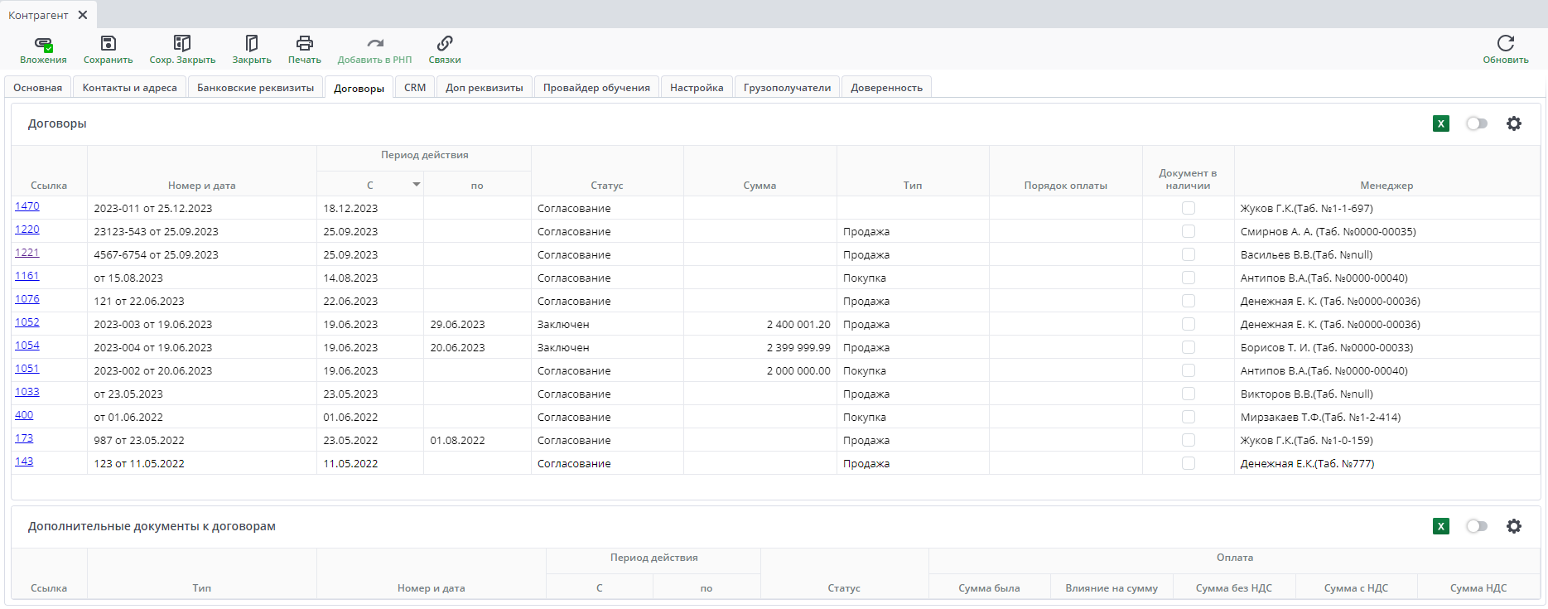
Task: Open settings gear for Дополнительные документы
Action: click(x=1514, y=526)
